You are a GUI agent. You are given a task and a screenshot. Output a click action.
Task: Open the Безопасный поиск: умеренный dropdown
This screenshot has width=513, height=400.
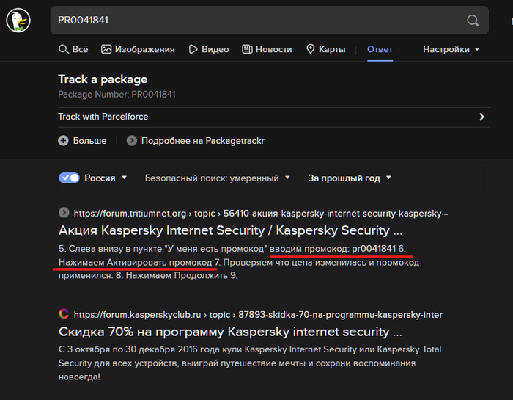217,178
